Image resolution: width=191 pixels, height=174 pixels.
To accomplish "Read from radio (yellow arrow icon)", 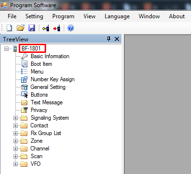I will (46, 28).
